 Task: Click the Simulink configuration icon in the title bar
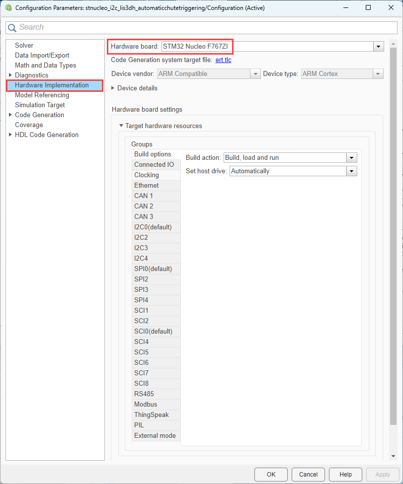tap(8, 8)
